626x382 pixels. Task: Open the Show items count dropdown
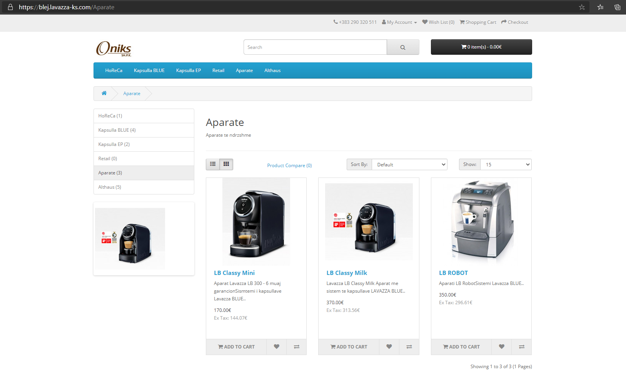point(506,164)
